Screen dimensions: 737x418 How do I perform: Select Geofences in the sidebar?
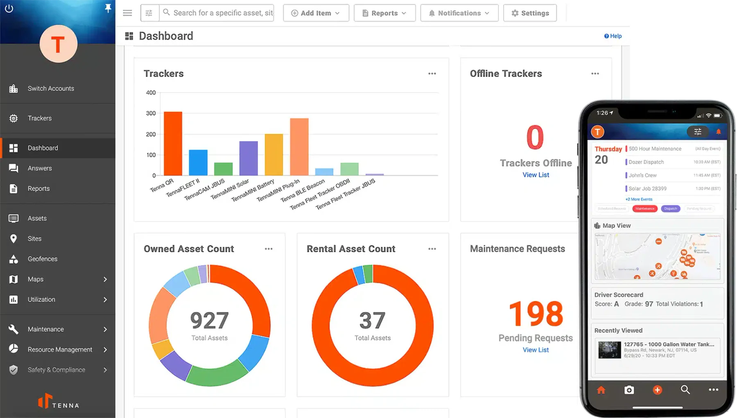58,259
